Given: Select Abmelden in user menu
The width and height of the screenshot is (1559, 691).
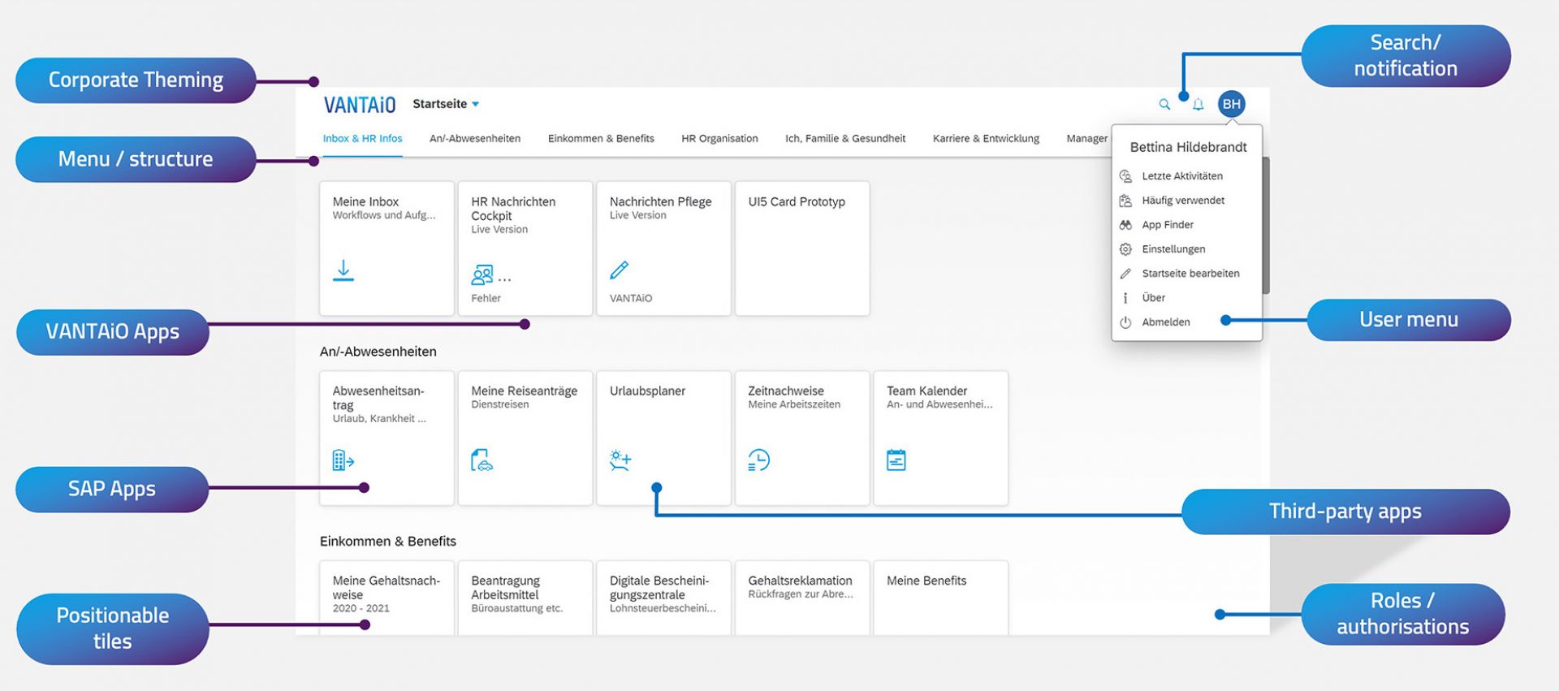Looking at the screenshot, I should point(1165,322).
